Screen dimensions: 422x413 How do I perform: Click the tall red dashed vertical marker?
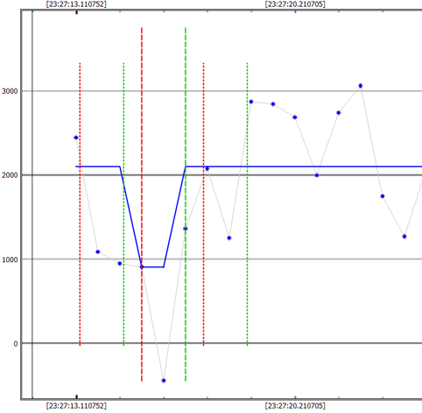click(x=142, y=204)
